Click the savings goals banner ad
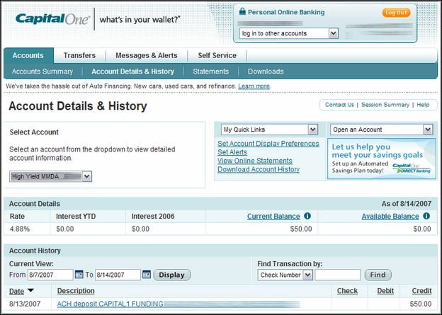 click(x=382, y=159)
